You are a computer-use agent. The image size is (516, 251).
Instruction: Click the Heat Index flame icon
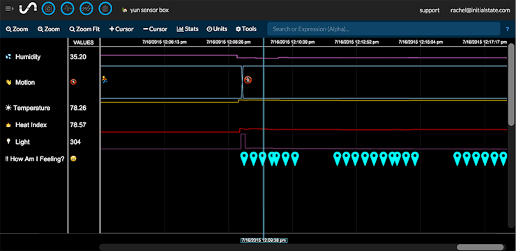(8, 125)
